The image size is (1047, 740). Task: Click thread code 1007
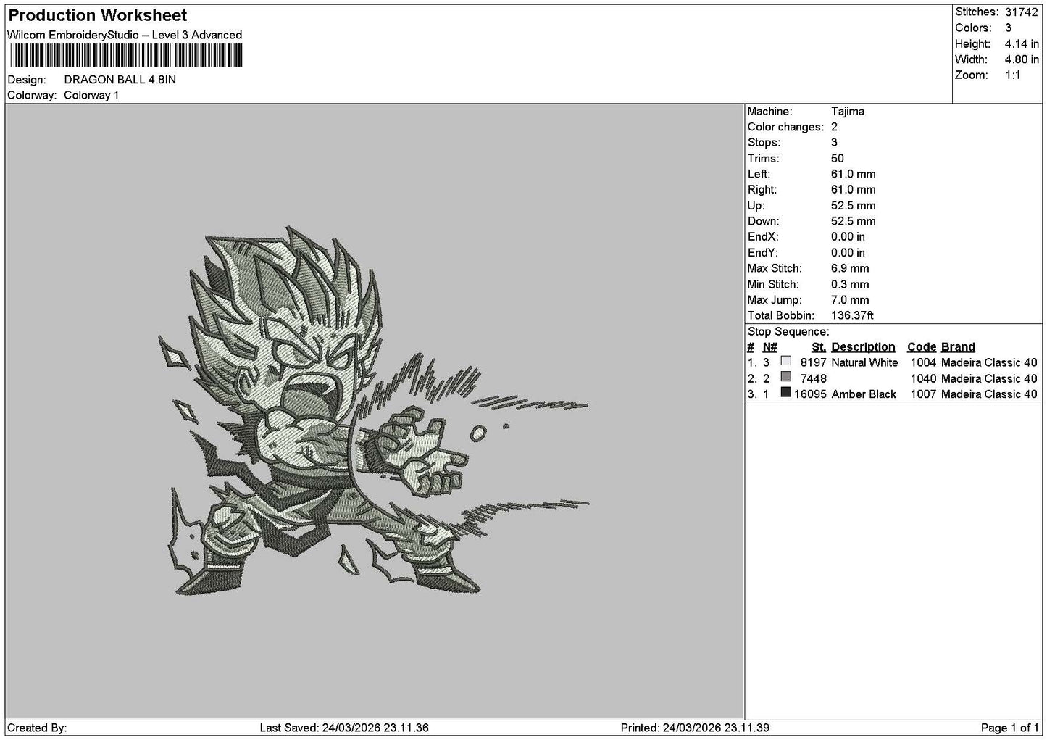pyautogui.click(x=923, y=394)
